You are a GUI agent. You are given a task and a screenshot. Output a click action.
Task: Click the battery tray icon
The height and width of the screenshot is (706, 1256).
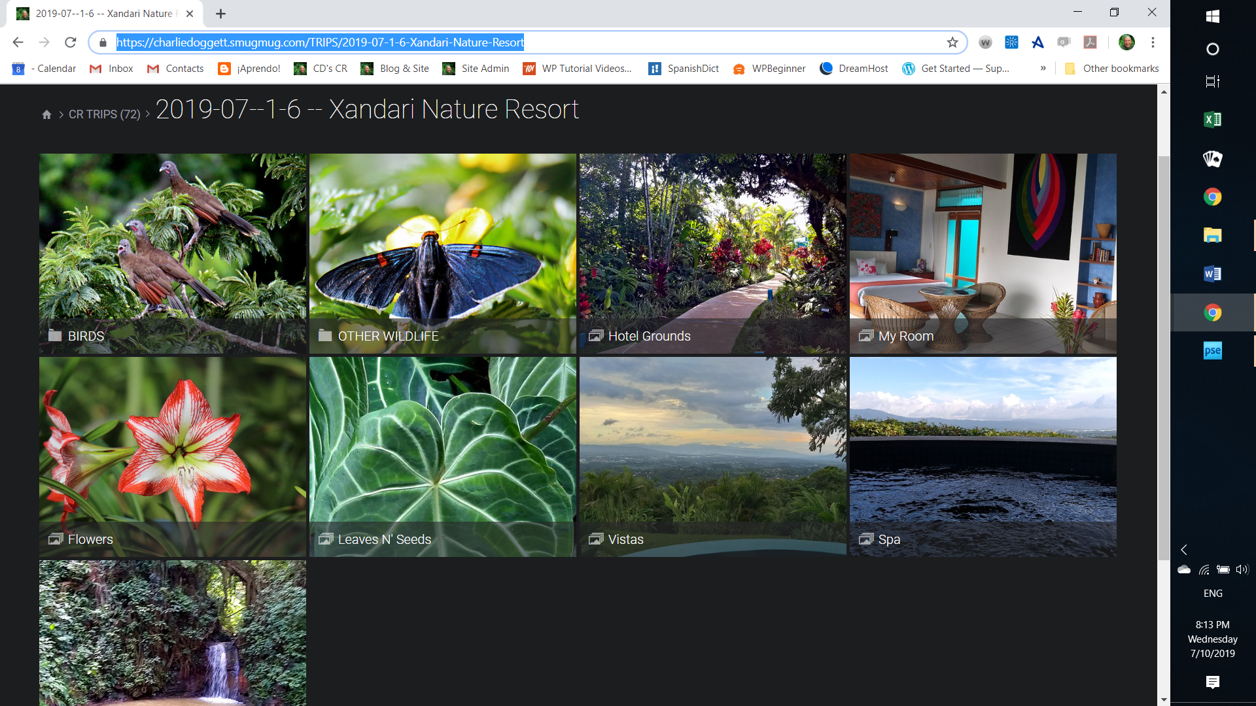(x=1223, y=569)
